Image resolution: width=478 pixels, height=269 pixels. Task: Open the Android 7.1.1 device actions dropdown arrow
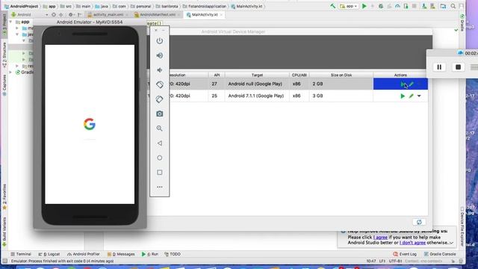419,96
